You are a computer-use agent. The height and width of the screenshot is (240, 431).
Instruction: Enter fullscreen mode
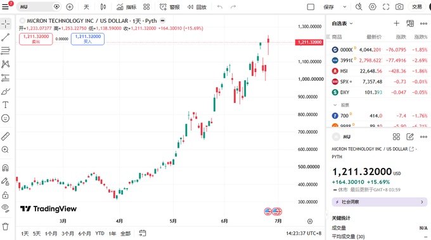386,7
